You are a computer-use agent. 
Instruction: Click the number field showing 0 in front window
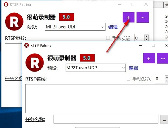[160, 79]
